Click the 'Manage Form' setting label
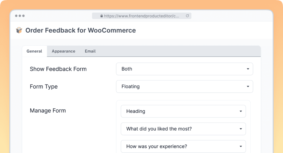This screenshot has height=153, width=283. [48, 111]
